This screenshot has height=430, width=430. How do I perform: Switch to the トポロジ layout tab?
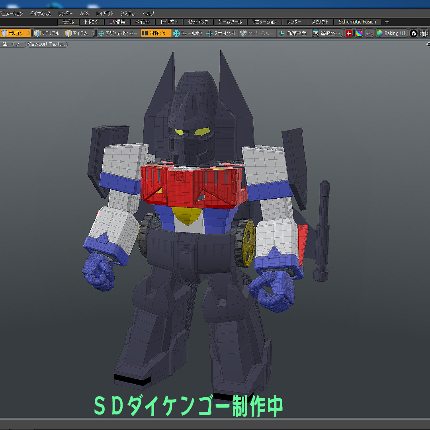click(x=92, y=21)
